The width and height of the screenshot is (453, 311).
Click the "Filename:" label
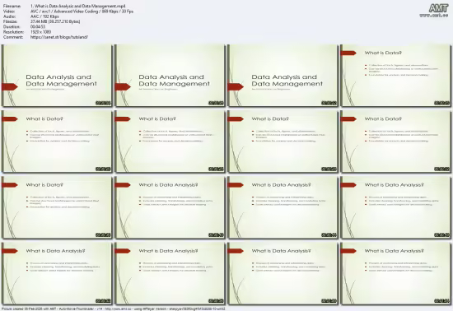[x=12, y=6]
